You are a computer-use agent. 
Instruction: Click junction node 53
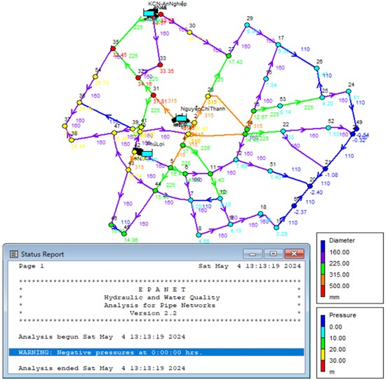coord(280,106)
